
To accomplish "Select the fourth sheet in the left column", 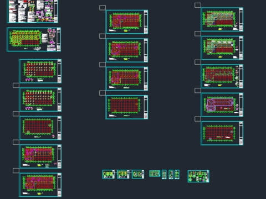I will pyautogui.click(x=40, y=156).
